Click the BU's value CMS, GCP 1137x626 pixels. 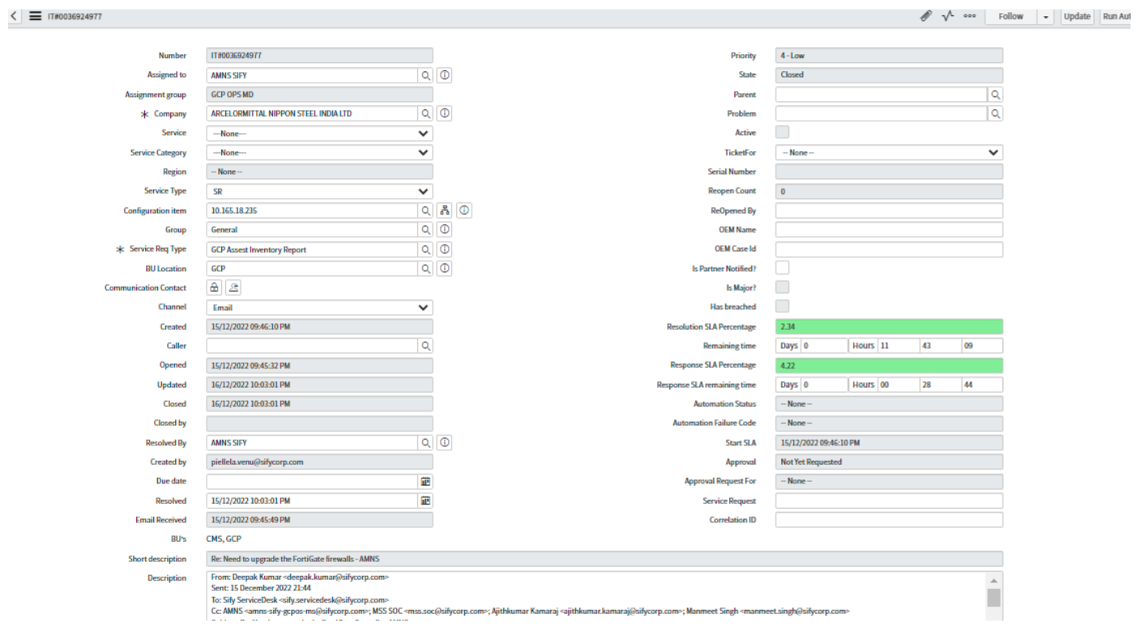pyautogui.click(x=224, y=539)
